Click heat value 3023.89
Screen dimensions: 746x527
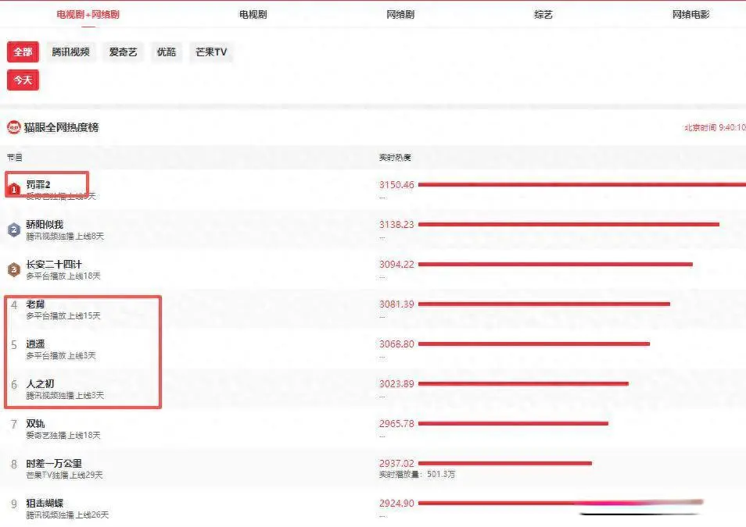point(396,383)
